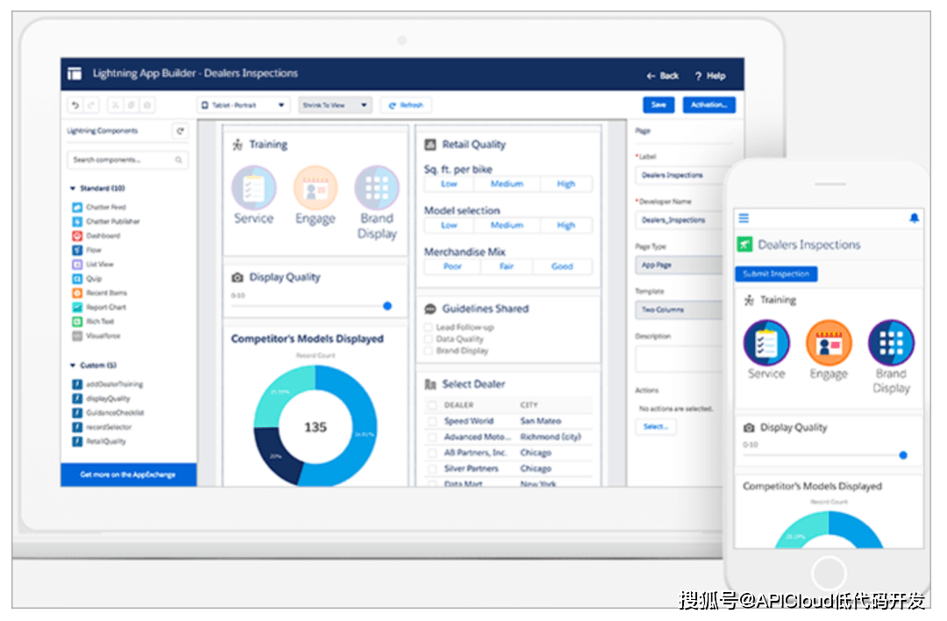The width and height of the screenshot is (947, 621).
Task: Click the Engage icon on the phone preview
Action: point(829,342)
